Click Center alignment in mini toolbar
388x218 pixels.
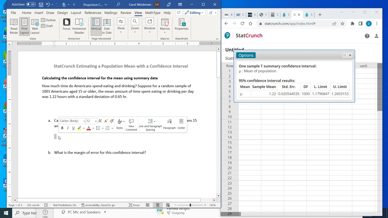click(181, 124)
